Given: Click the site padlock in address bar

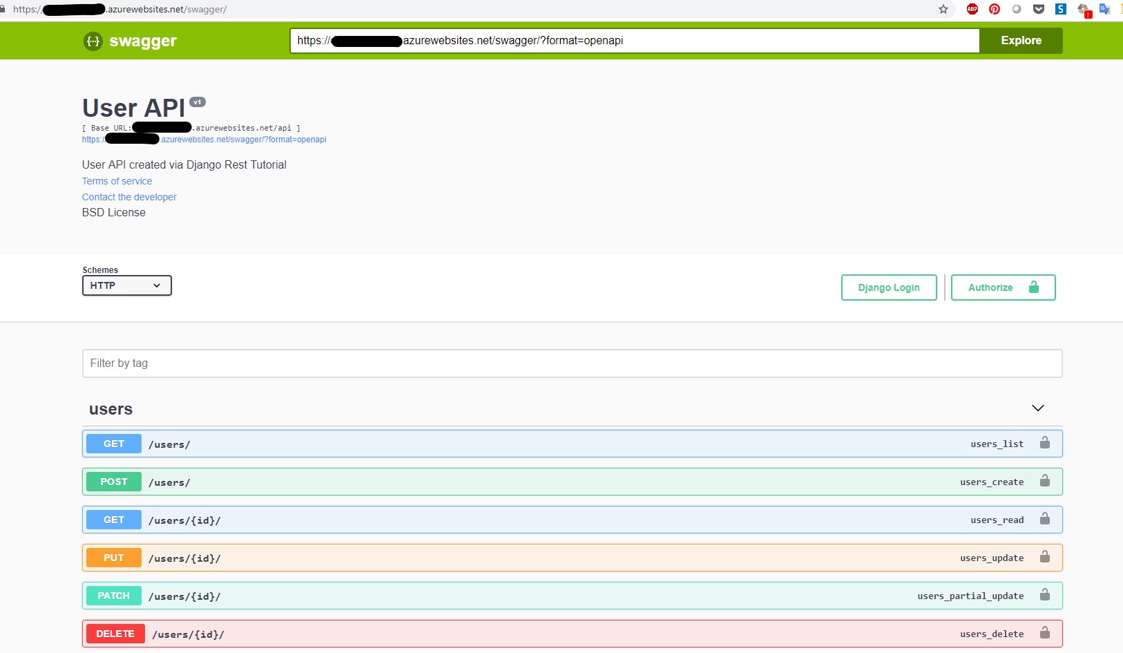Looking at the screenshot, I should [3, 9].
